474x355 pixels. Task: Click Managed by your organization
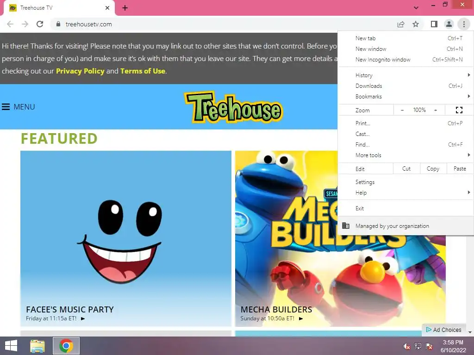[405, 226]
